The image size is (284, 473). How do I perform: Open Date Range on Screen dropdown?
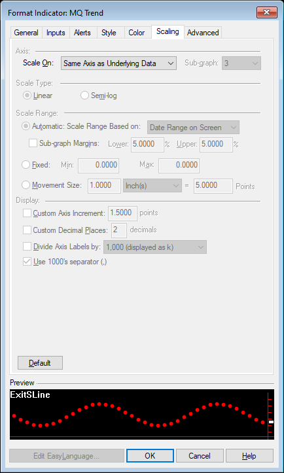pos(193,128)
